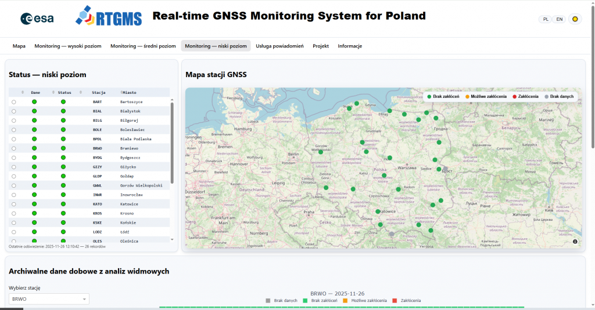
Task: Switch language to EN
Action: tap(559, 19)
